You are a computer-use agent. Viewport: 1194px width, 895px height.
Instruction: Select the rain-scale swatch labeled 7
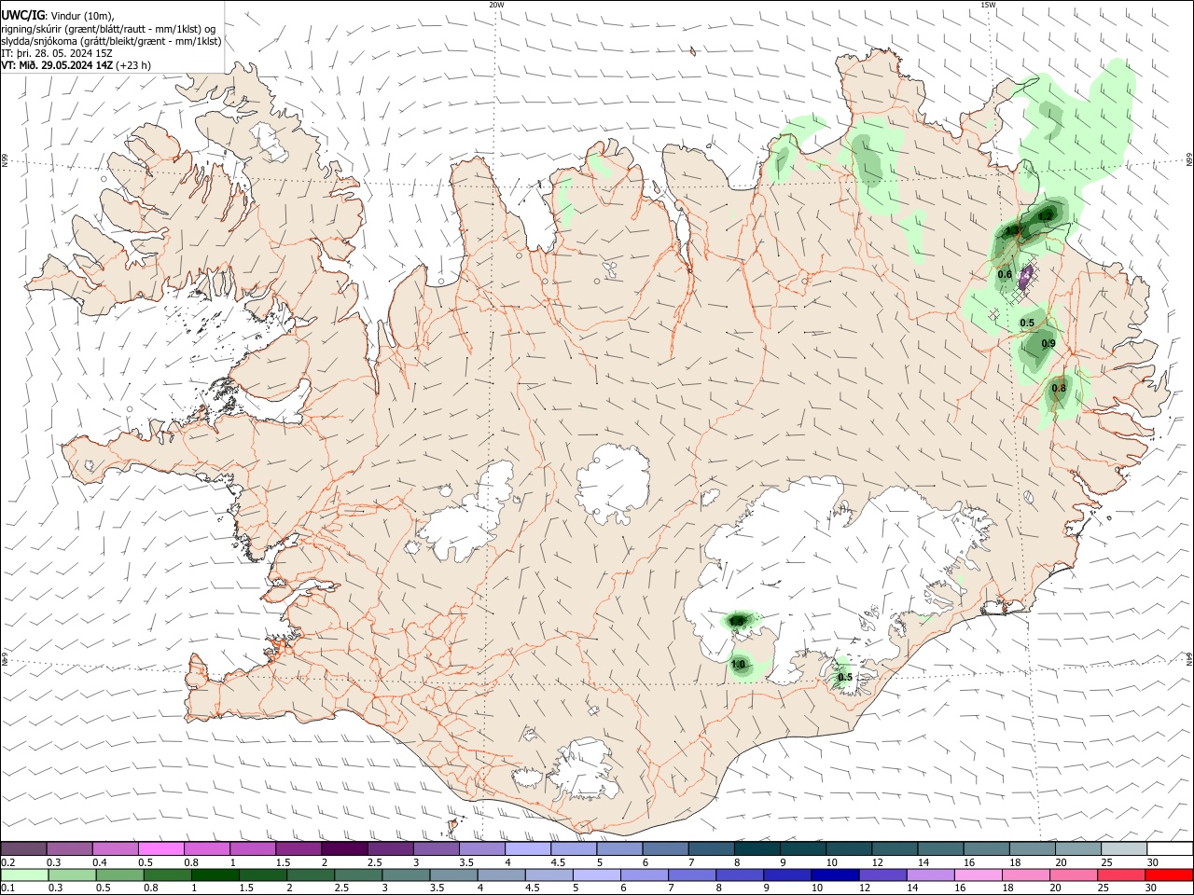tap(692, 875)
